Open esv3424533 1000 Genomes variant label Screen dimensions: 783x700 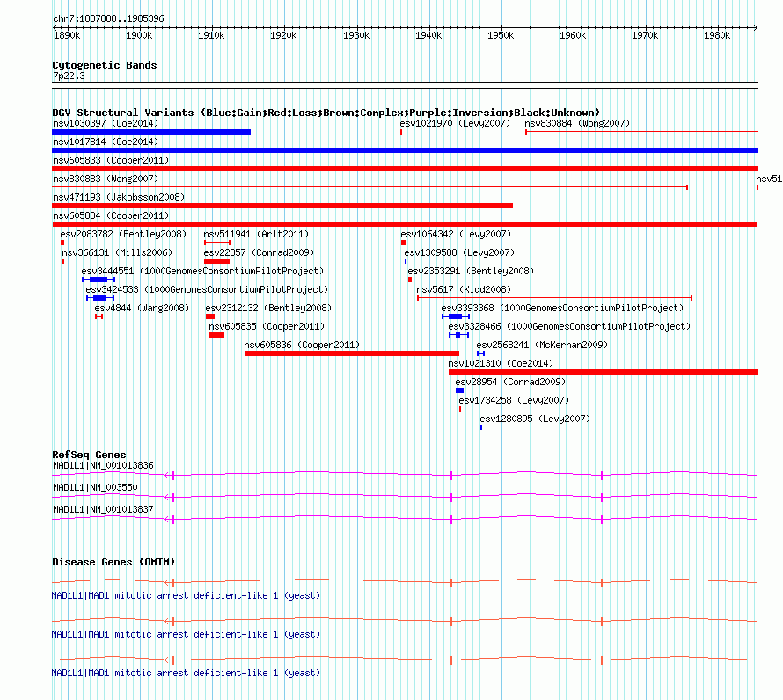pyautogui.click(x=207, y=289)
